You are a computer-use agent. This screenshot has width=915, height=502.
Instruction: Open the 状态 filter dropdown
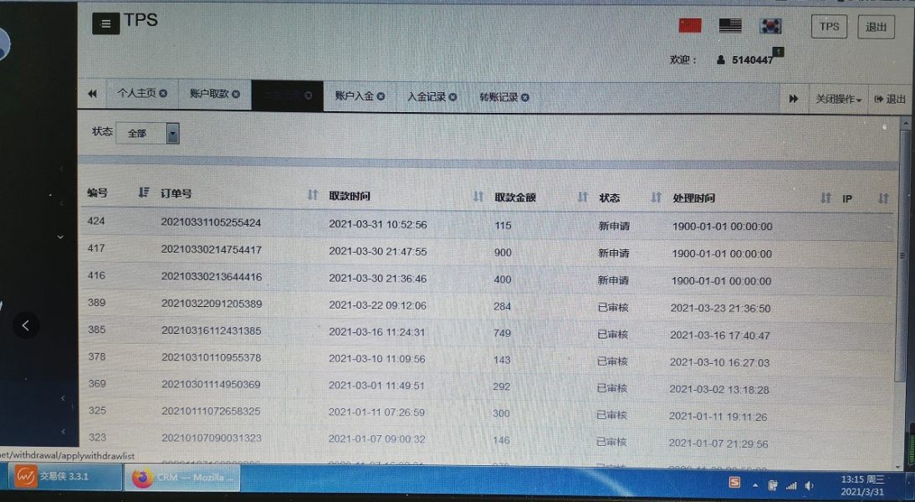tap(148, 133)
